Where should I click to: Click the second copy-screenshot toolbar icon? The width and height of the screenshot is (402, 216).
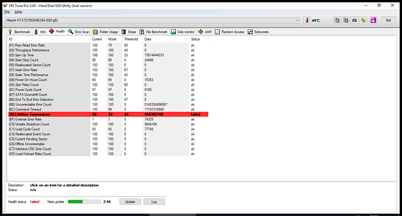point(345,20)
